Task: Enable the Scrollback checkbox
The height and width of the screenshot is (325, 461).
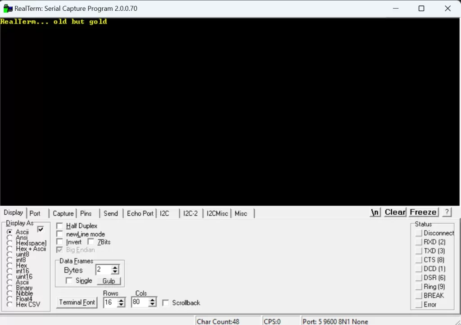Action: 166,302
